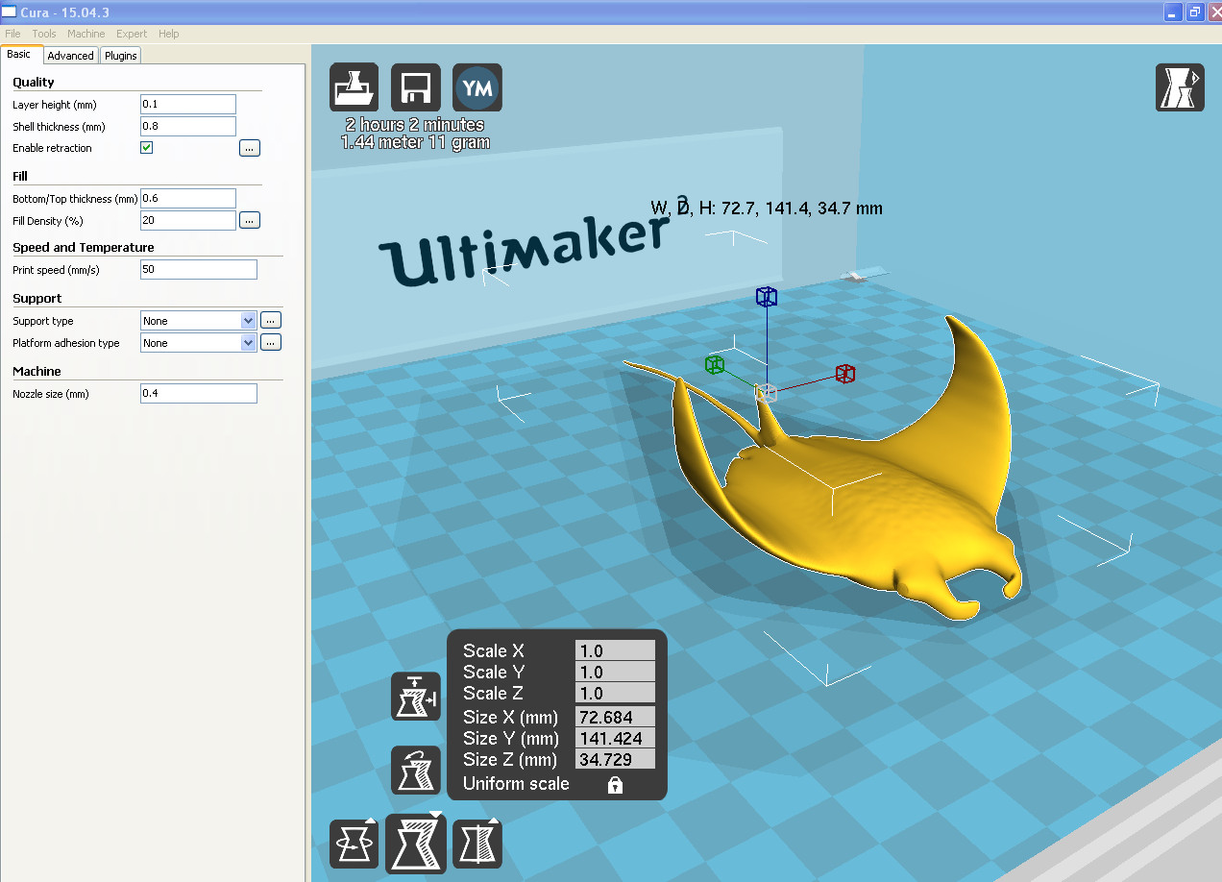The image size is (1222, 882).
Task: Open the File menu
Action: 12,34
